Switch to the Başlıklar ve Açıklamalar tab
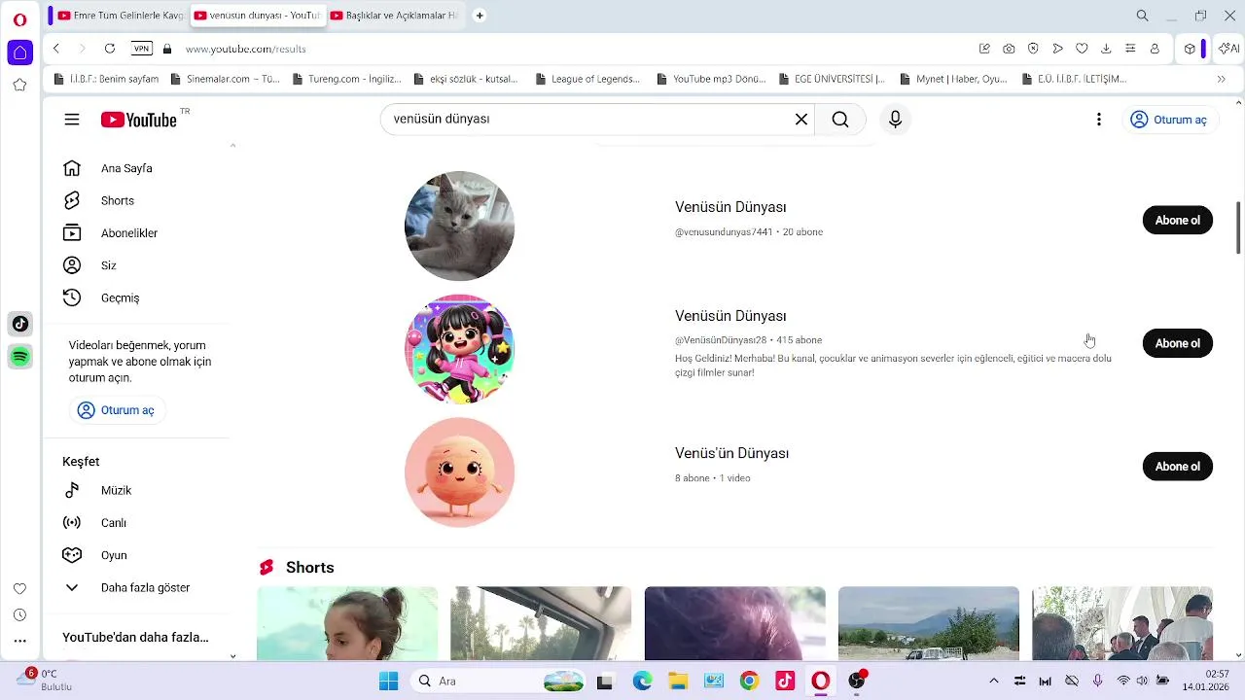Screen dimensions: 1245x700 click(393, 16)
